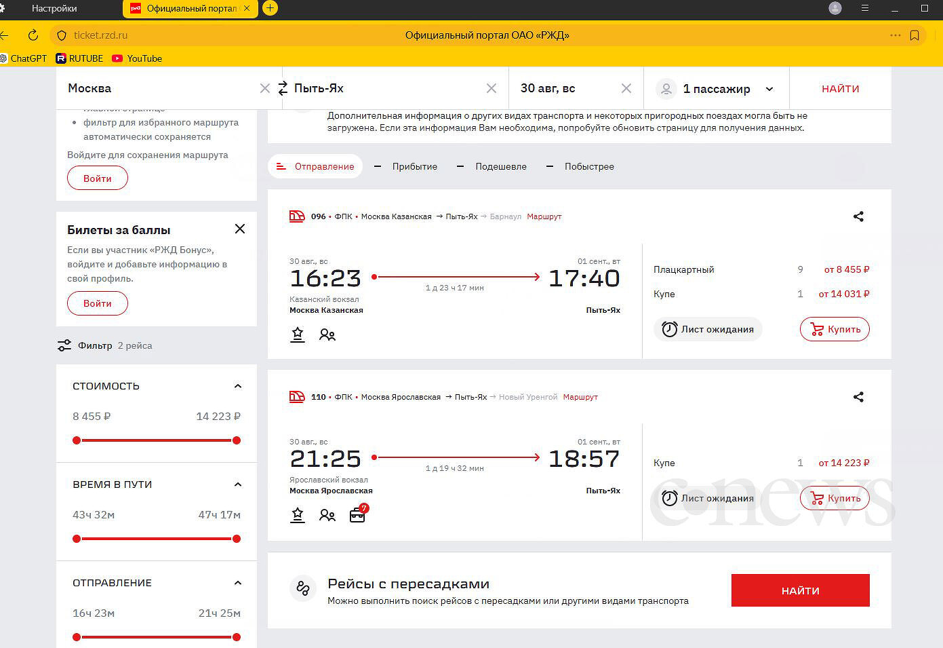This screenshot has width=943, height=648.
Task: Collapse the ВРЕМЯ В ПУТИ filter section
Action: pos(238,484)
